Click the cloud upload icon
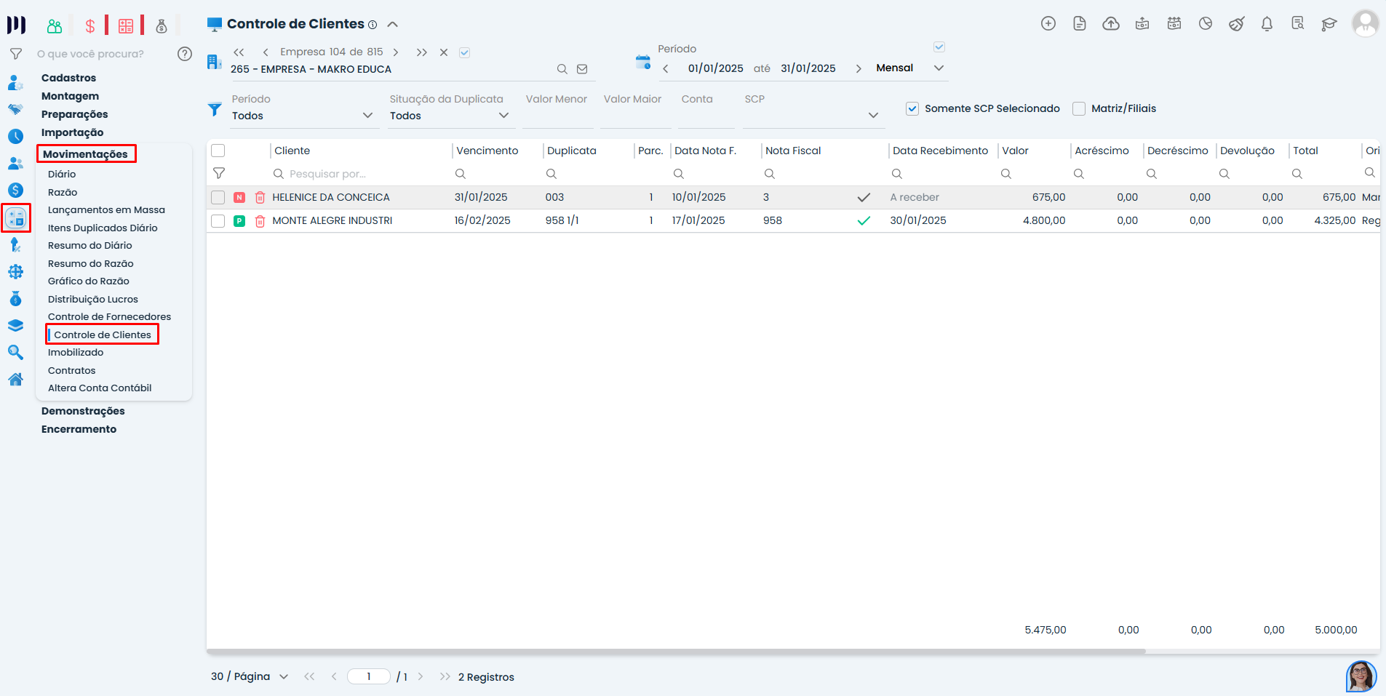This screenshot has width=1386, height=696. [1111, 24]
